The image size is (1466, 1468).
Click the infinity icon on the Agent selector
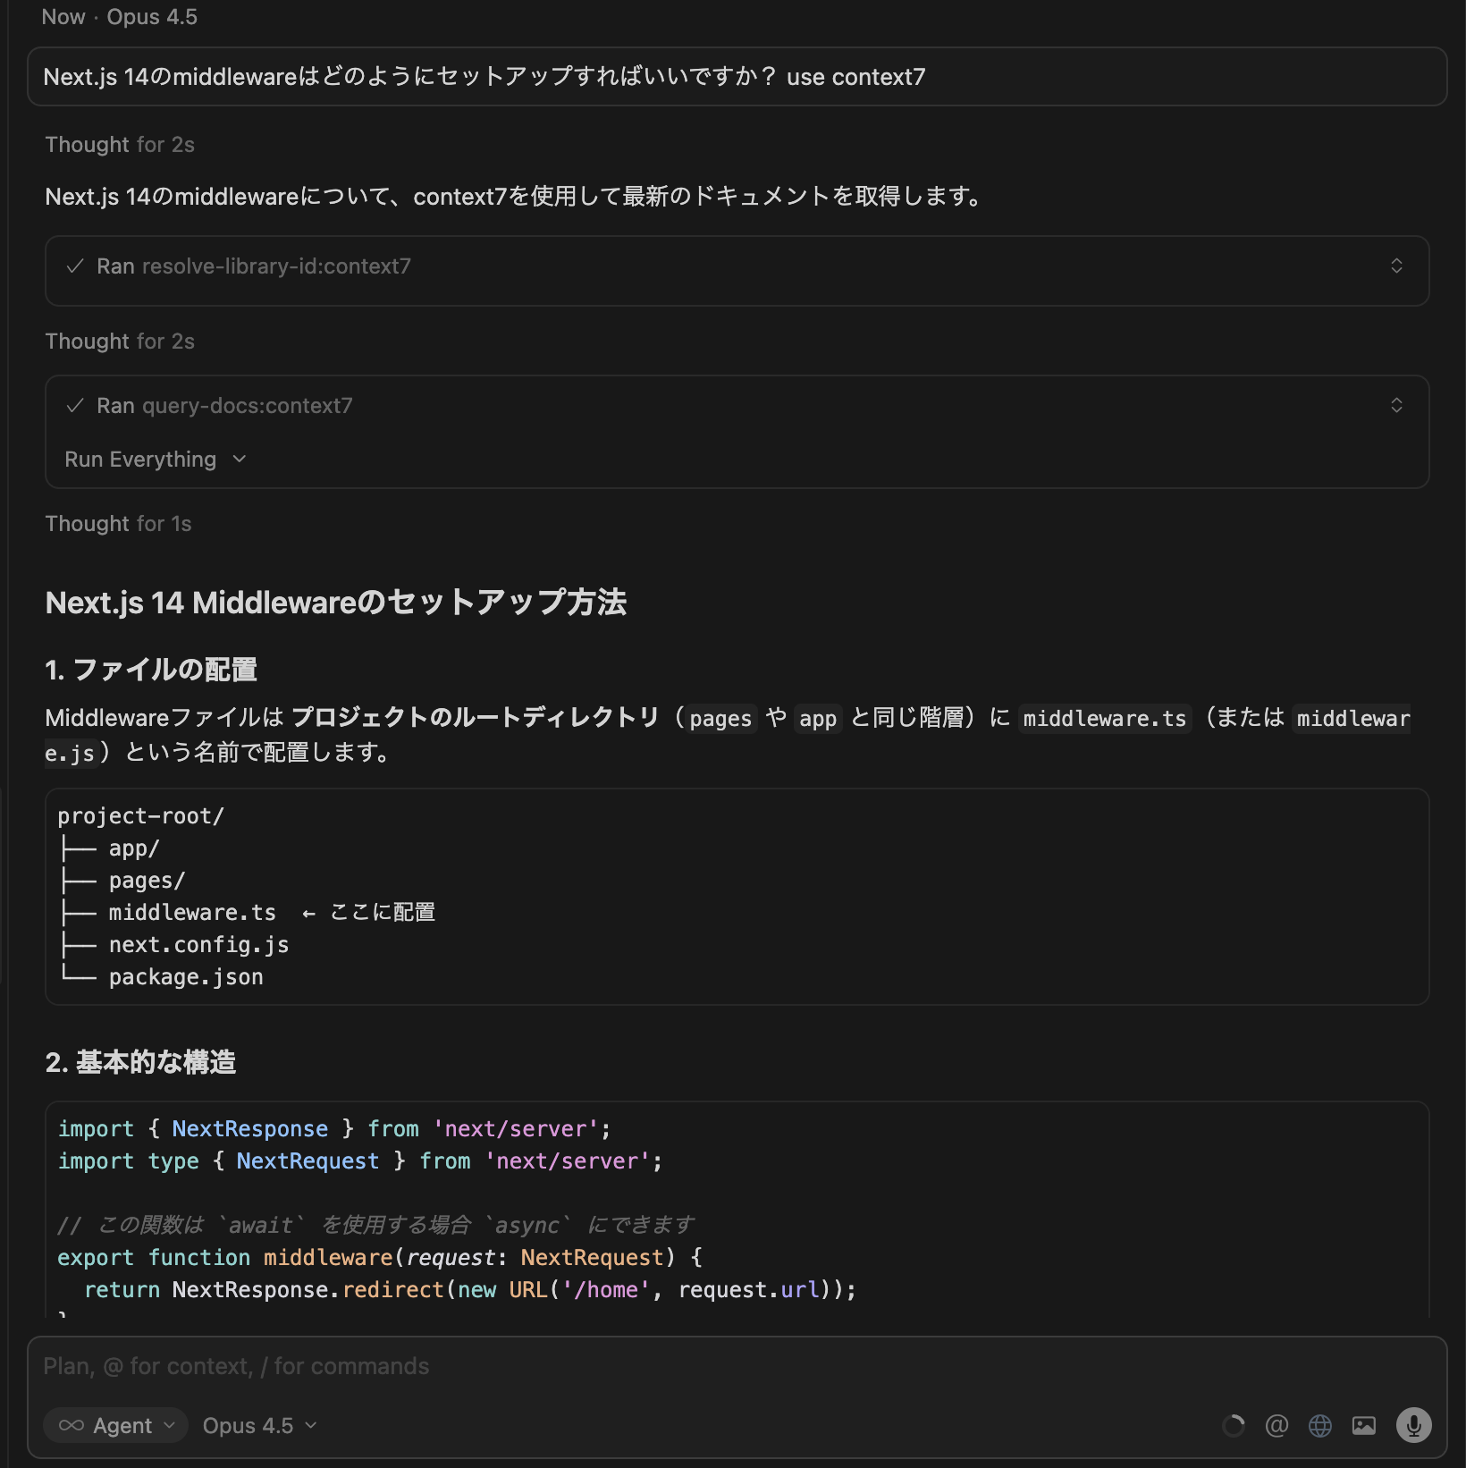(73, 1425)
